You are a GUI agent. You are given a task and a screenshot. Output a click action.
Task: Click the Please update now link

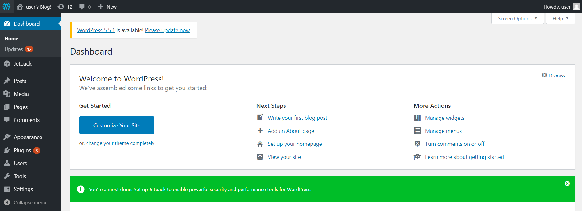click(x=167, y=30)
